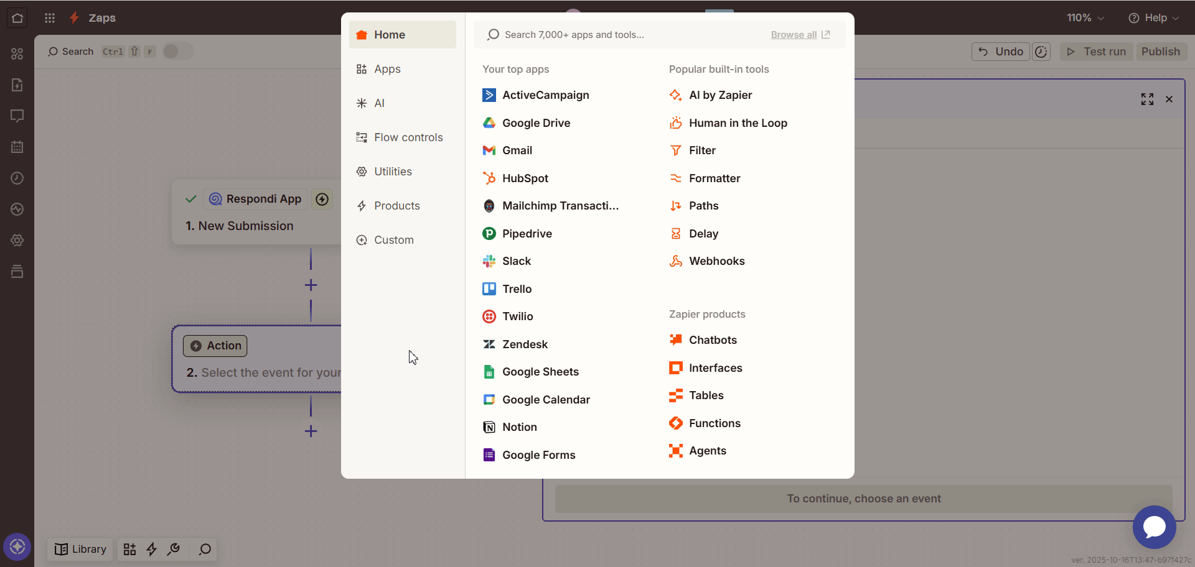1195x567 pixels.
Task: Go to the Zapier home icon
Action: coord(17,18)
